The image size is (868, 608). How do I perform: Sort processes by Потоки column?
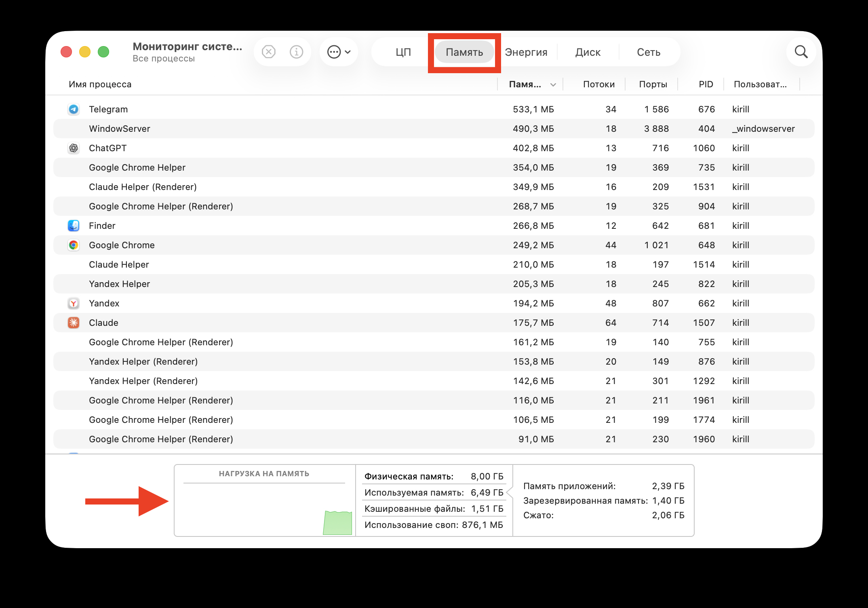tap(599, 84)
